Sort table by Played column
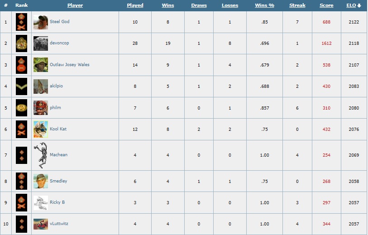Screen dimensions: 368x235 click(x=135, y=5)
